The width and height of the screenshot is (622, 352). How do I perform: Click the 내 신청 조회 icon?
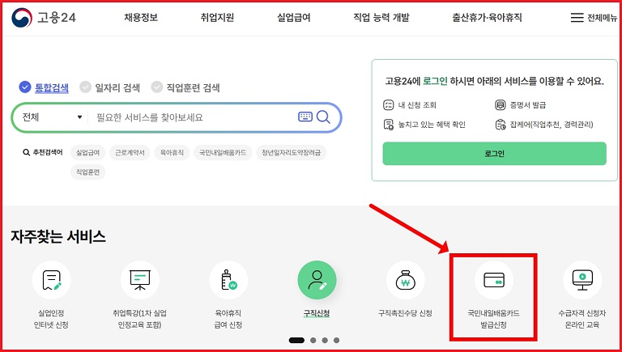[x=388, y=105]
